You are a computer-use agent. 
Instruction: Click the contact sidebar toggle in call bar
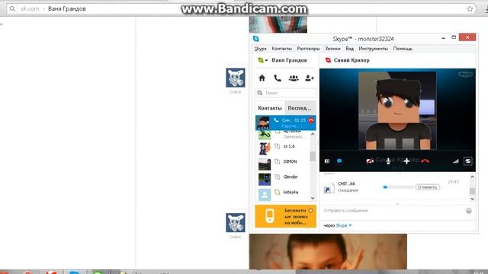coord(327,161)
